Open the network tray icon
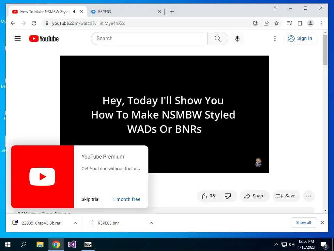Viewport: 334px width, 251px height. 284,244
